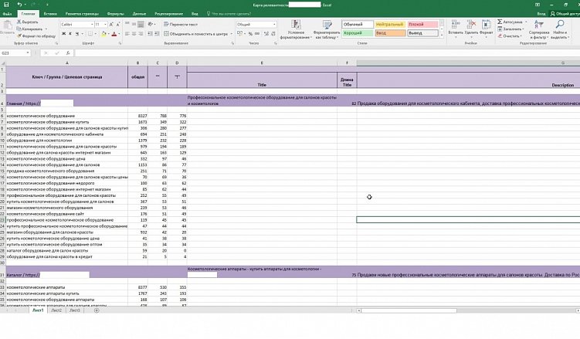Screen dimensions: 580x339
Task: Open Сортировка и фильтр
Action: click(x=539, y=29)
